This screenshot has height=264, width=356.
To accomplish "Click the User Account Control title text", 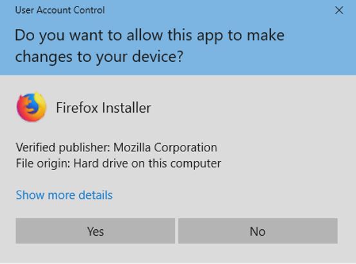I will tap(60, 10).
